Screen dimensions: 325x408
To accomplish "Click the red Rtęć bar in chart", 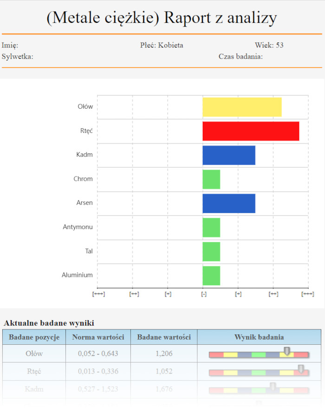I will [x=251, y=131].
